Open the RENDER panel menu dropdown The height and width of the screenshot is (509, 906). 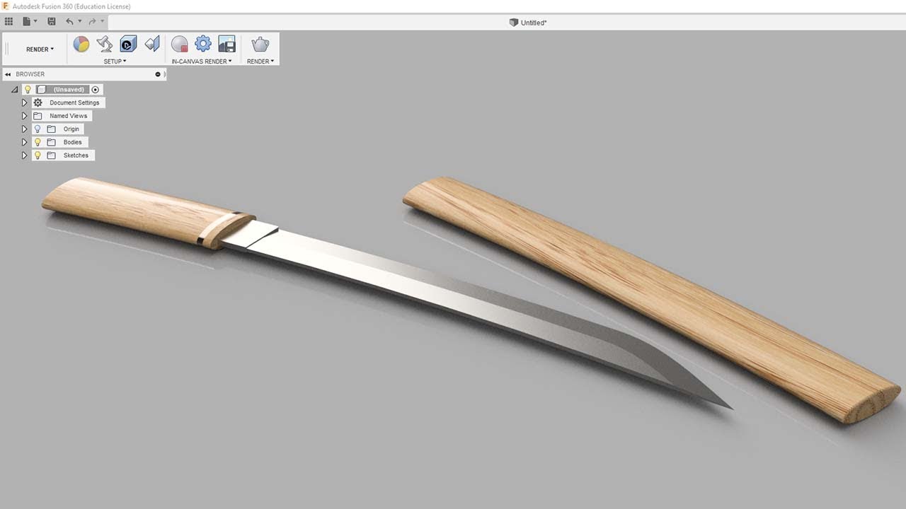(x=260, y=62)
